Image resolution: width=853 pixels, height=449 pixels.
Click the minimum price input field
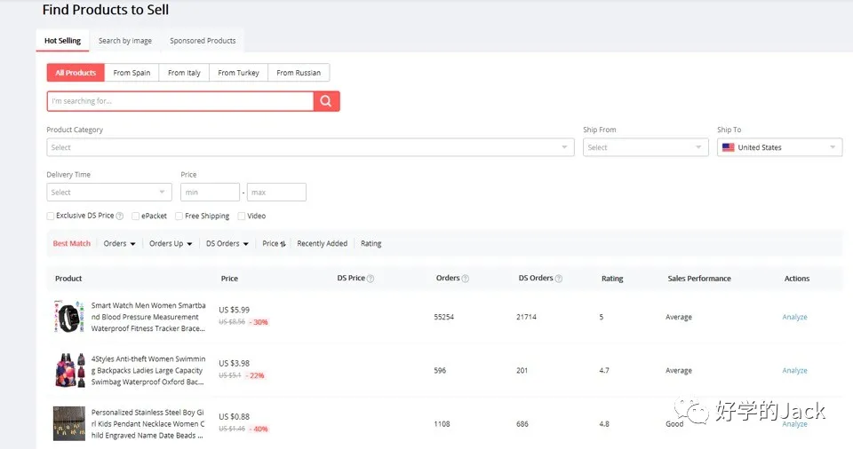click(210, 193)
